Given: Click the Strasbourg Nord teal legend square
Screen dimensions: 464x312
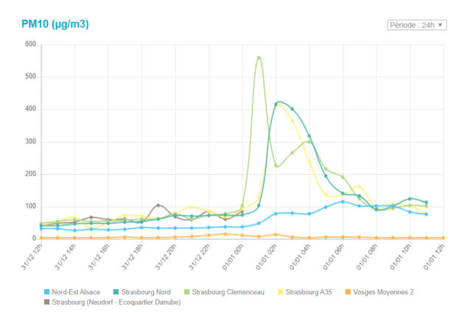Looking at the screenshot, I should pyautogui.click(x=116, y=292).
